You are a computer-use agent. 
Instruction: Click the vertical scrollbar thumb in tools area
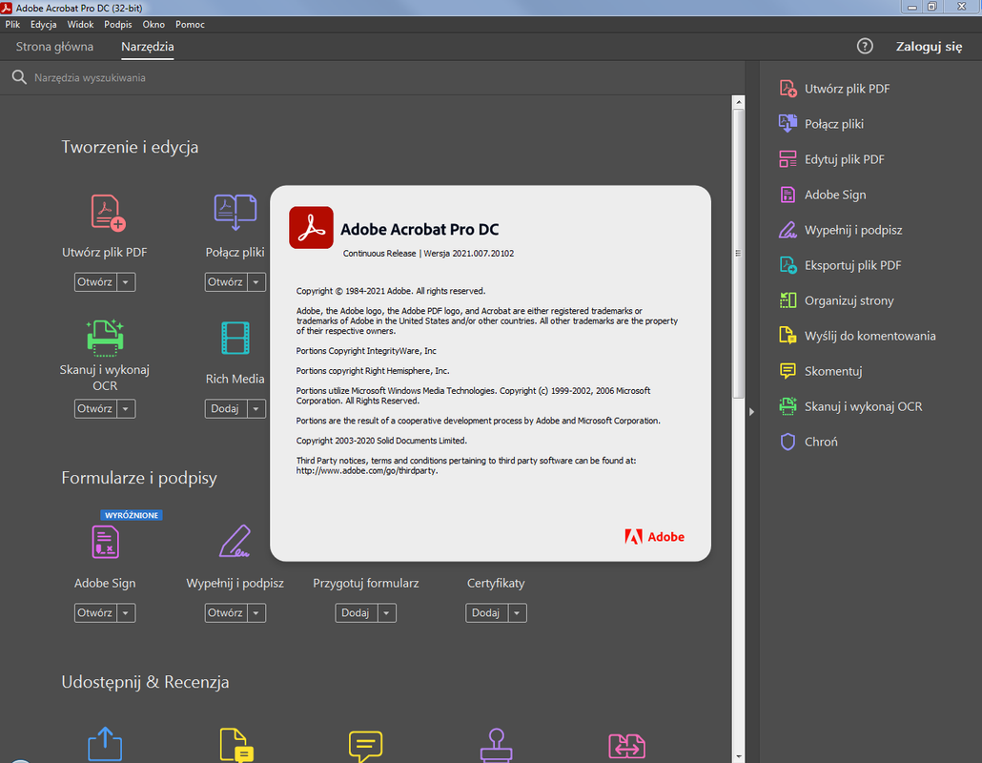(x=738, y=253)
